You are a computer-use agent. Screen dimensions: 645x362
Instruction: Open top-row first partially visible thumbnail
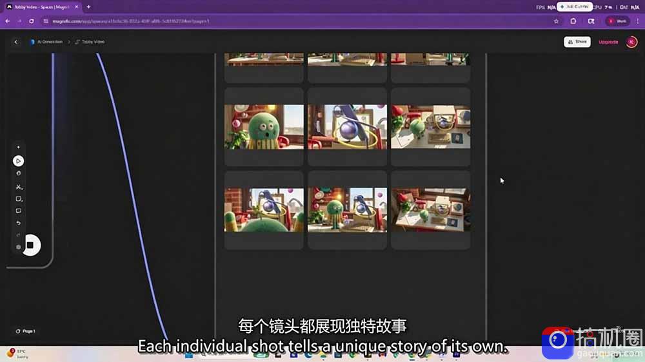point(264,59)
